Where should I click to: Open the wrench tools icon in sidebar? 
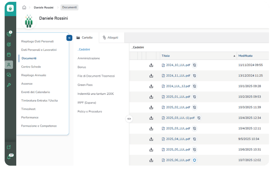click(9, 85)
